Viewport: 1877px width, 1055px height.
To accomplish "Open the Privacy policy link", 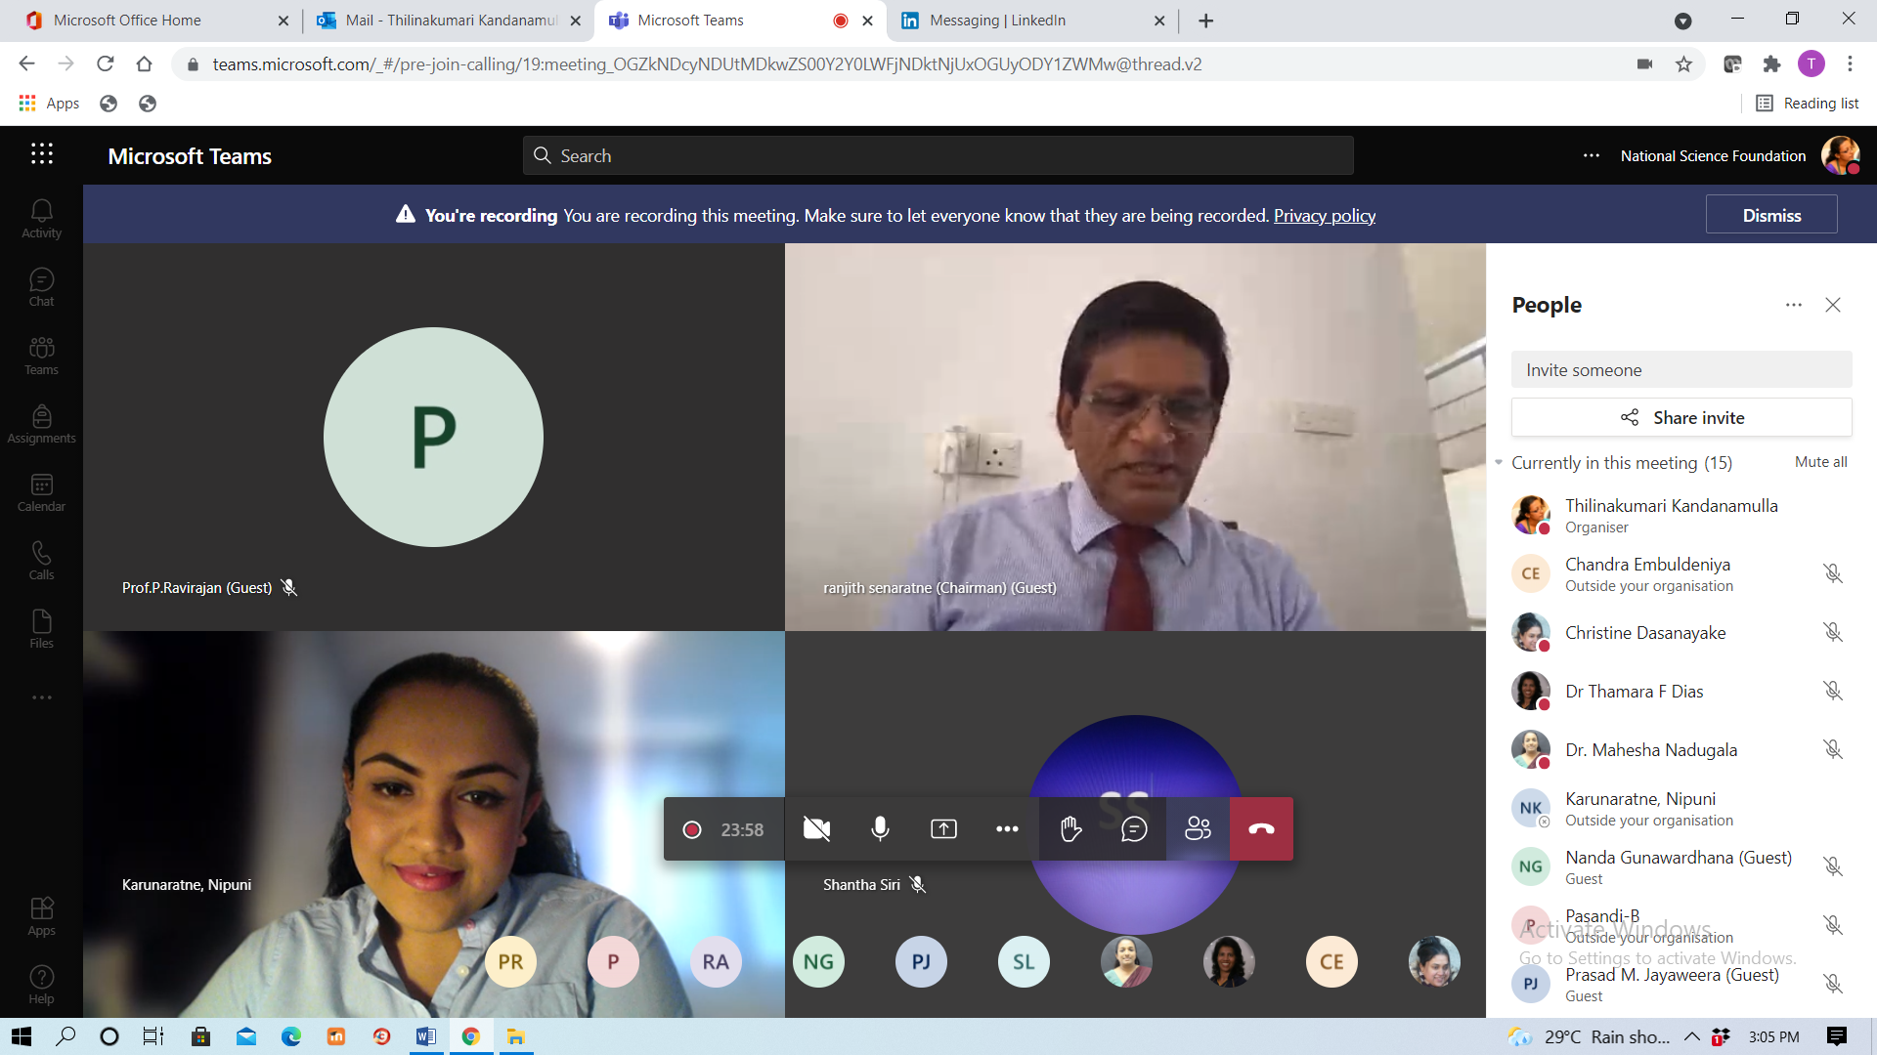I will click(1325, 215).
